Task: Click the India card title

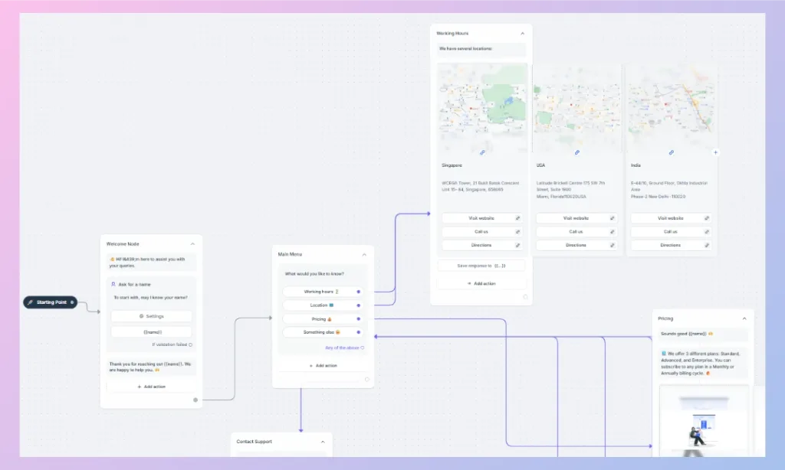Action: [x=636, y=165]
